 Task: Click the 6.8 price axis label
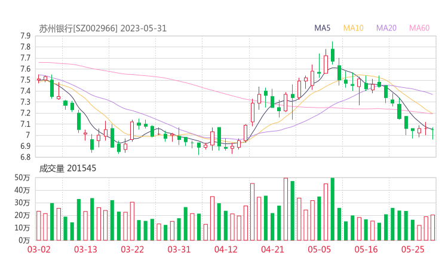click(25, 157)
